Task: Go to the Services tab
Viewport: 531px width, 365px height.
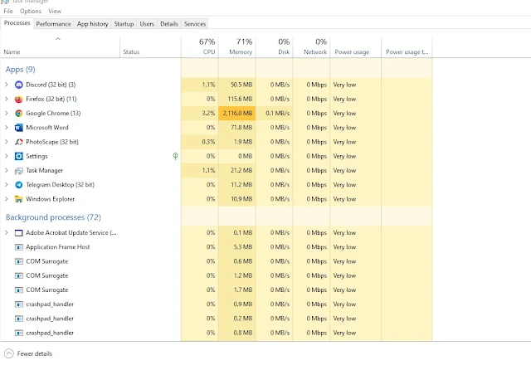Action: click(x=195, y=24)
